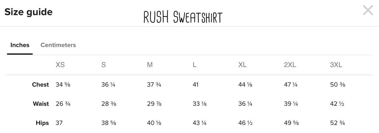Close the size guide dialog
Image resolution: width=379 pixels, height=133 pixels.
point(368,10)
